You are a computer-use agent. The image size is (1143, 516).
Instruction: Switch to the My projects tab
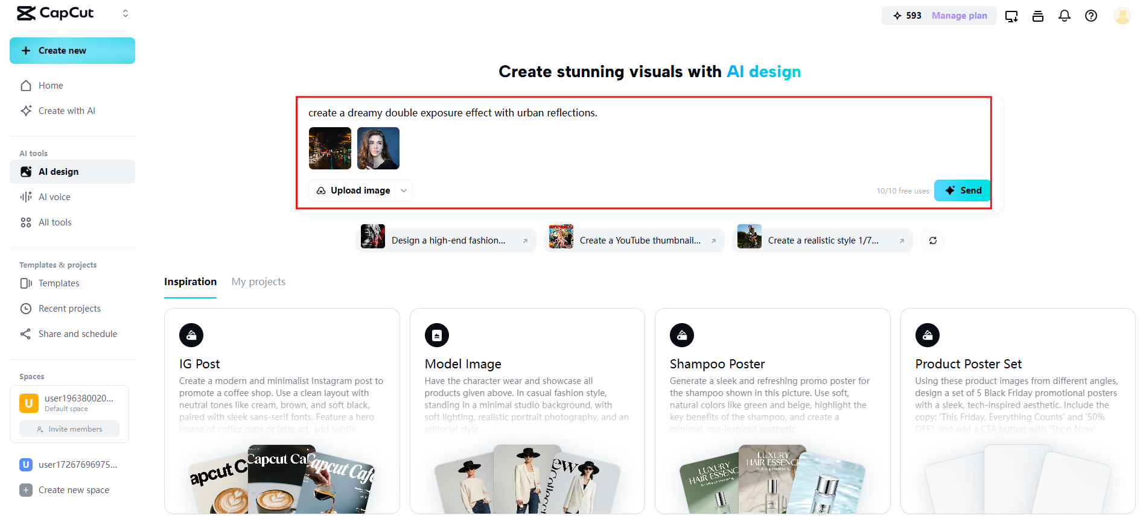(258, 282)
